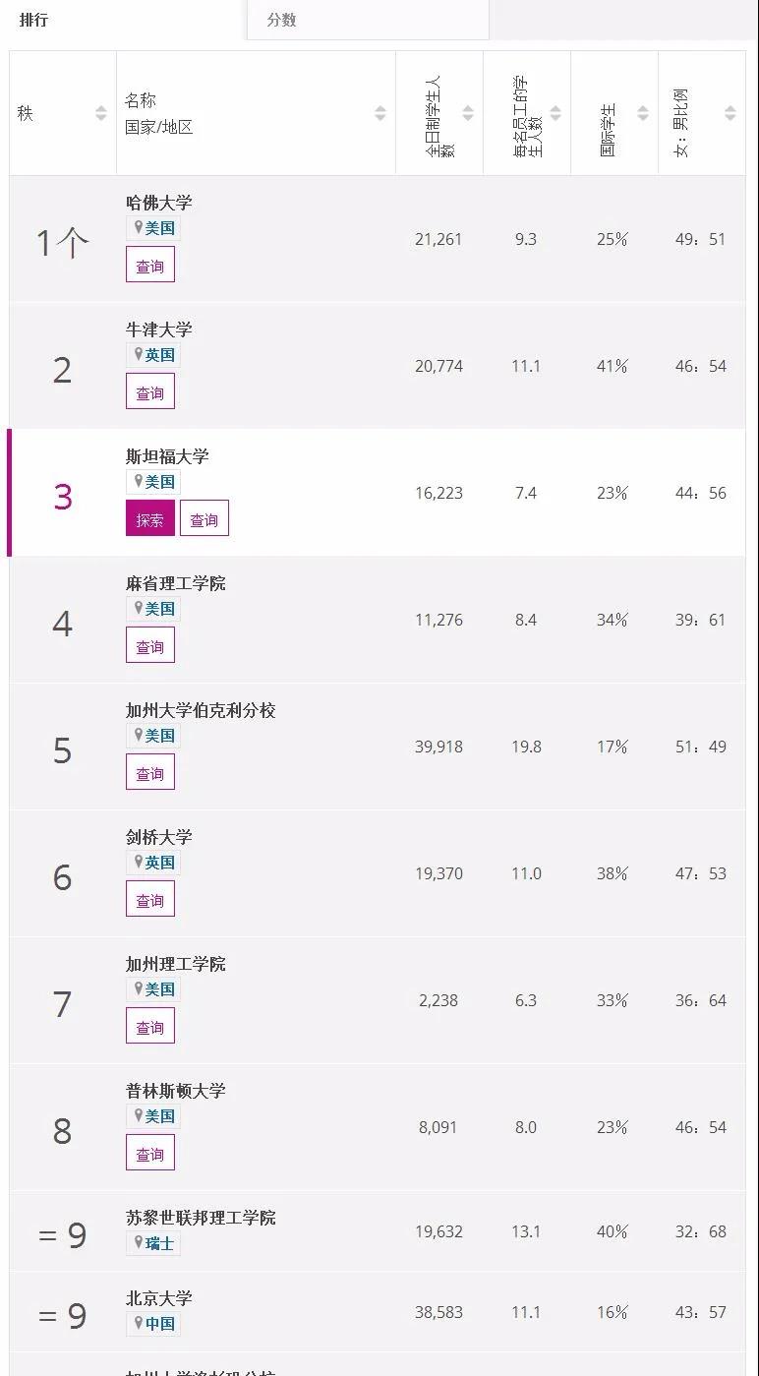
Task: Click 查询 button under 牛津大学
Action: tap(150, 392)
